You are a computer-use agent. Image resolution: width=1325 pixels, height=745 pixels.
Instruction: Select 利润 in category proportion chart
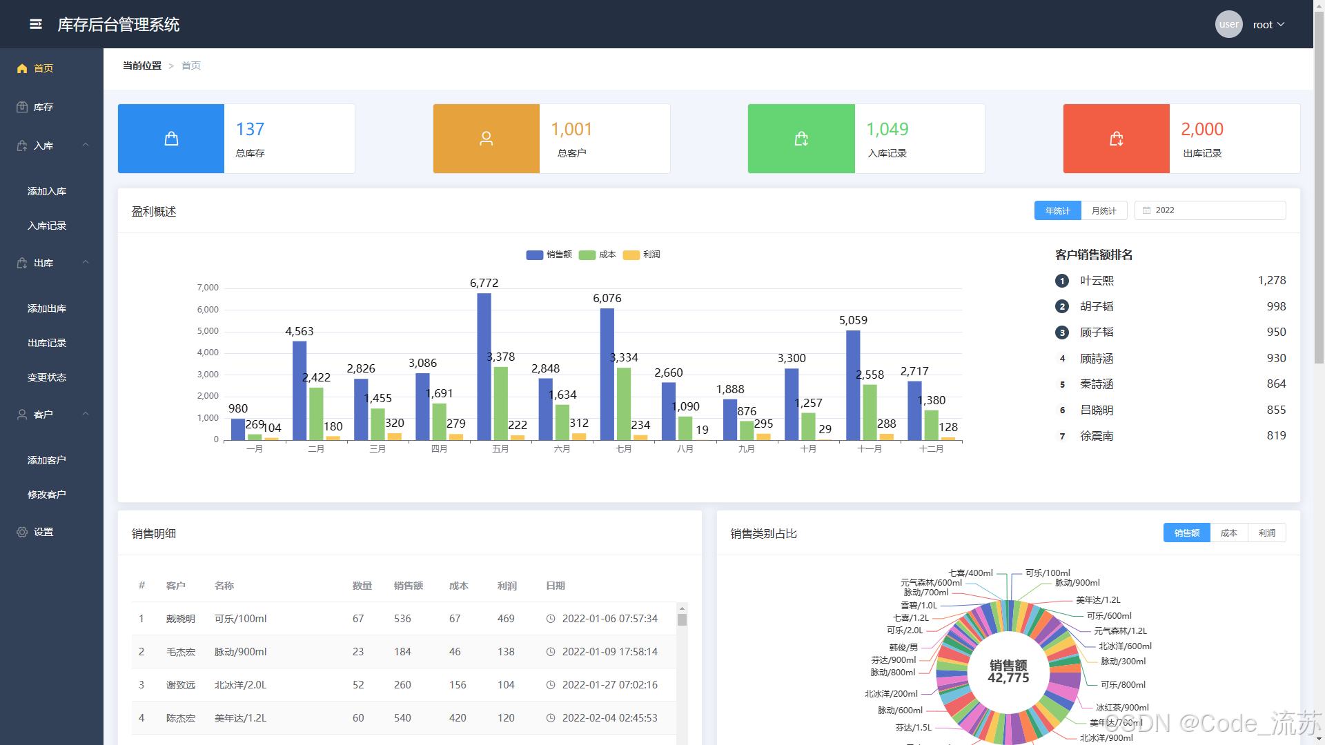[x=1266, y=533]
